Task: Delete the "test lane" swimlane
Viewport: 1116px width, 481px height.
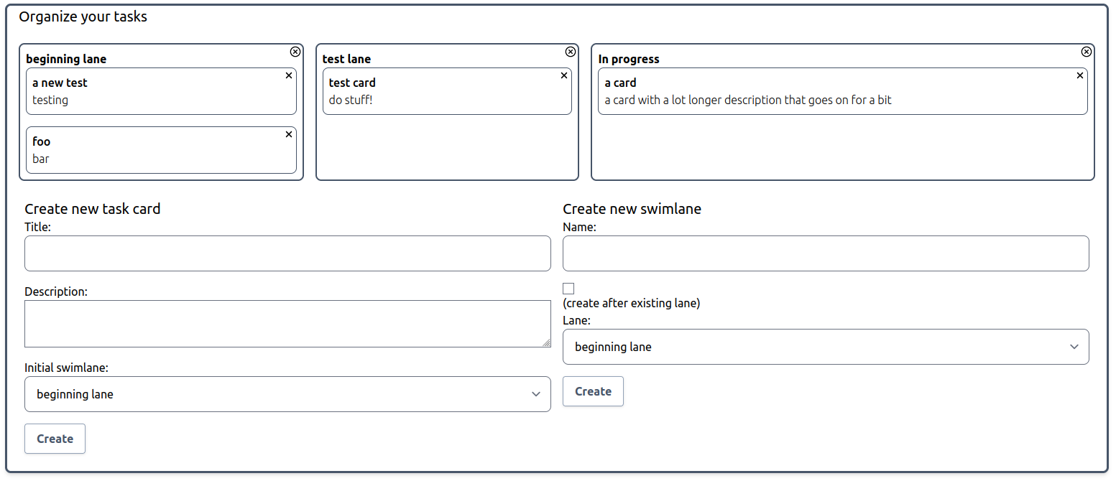Action: coord(571,51)
